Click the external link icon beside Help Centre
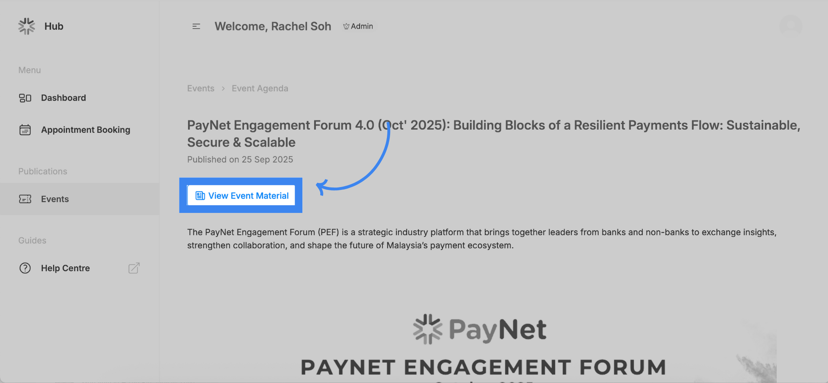The height and width of the screenshot is (383, 828). tap(134, 268)
